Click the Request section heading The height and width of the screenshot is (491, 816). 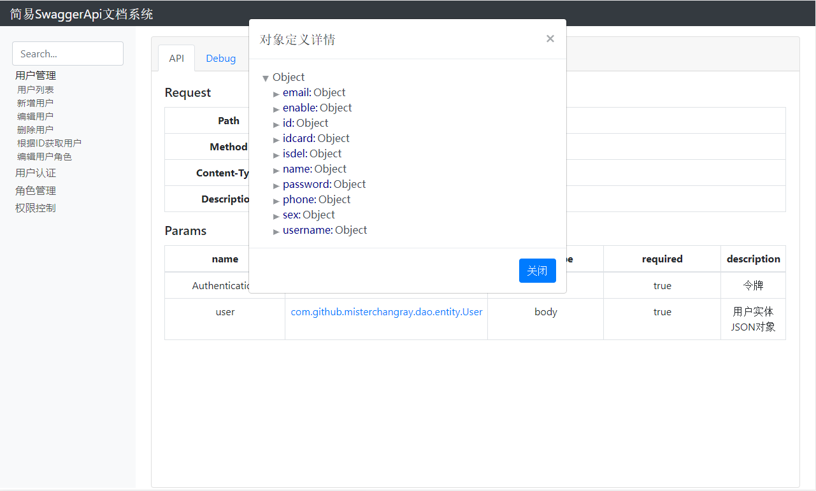point(188,92)
